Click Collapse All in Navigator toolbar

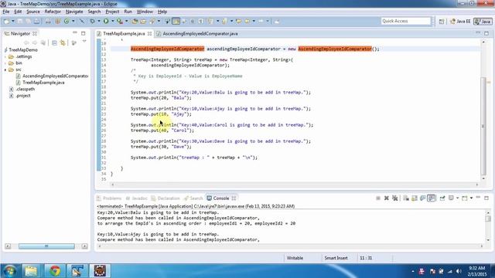pos(54,43)
